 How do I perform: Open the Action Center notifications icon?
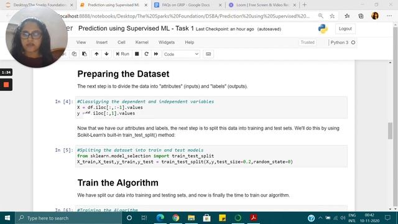(387, 218)
